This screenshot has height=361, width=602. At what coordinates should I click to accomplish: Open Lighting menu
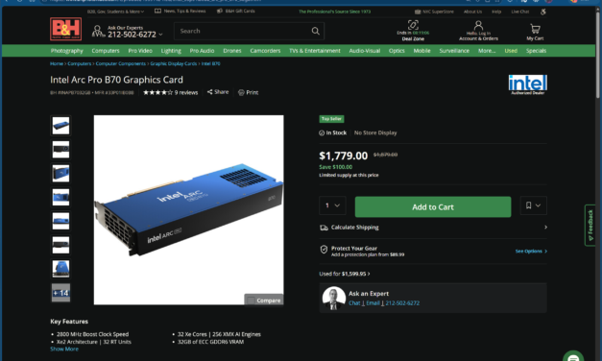pyautogui.click(x=171, y=51)
